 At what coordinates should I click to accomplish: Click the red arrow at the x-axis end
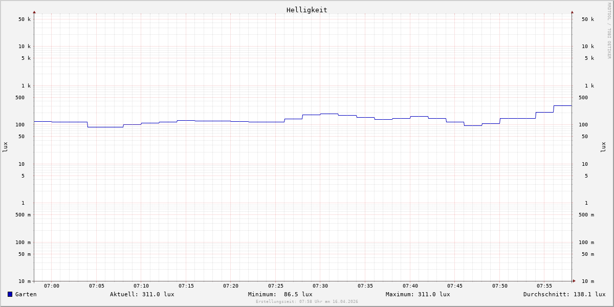(x=574, y=281)
